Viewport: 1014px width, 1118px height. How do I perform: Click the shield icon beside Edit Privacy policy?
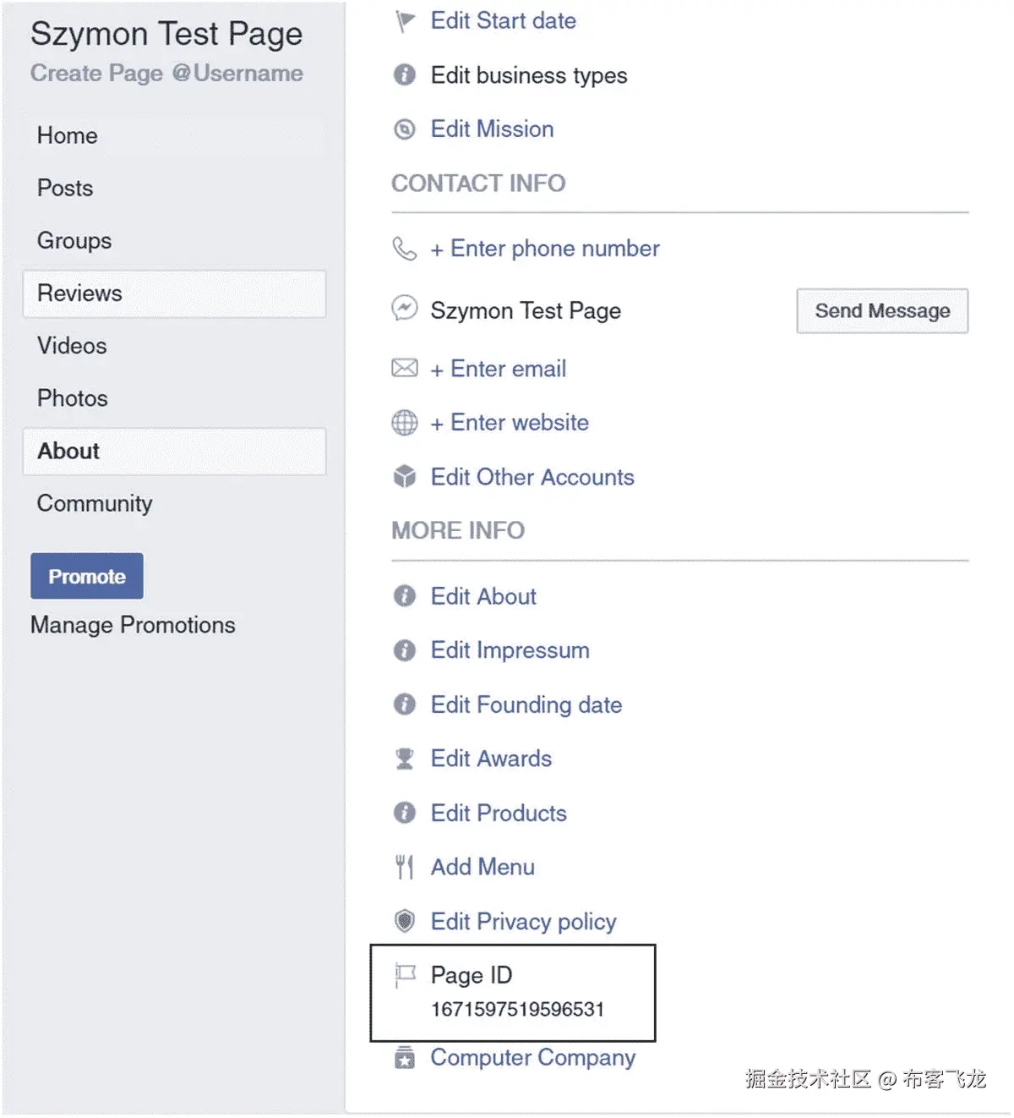click(x=405, y=921)
